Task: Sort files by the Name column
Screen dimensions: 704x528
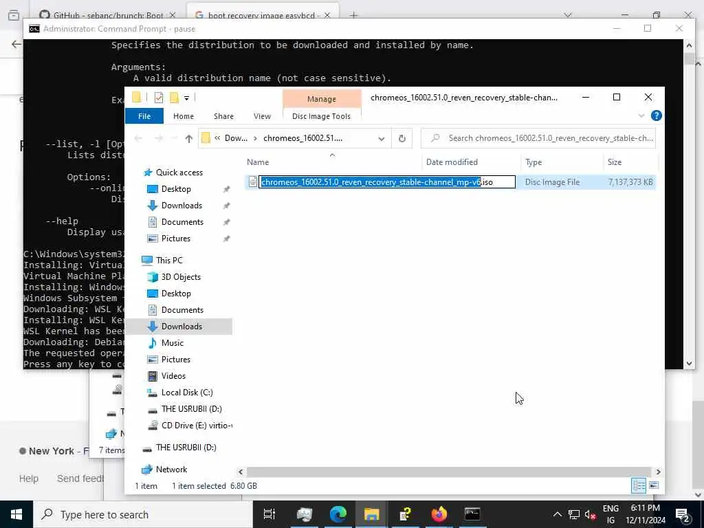Action: point(258,162)
